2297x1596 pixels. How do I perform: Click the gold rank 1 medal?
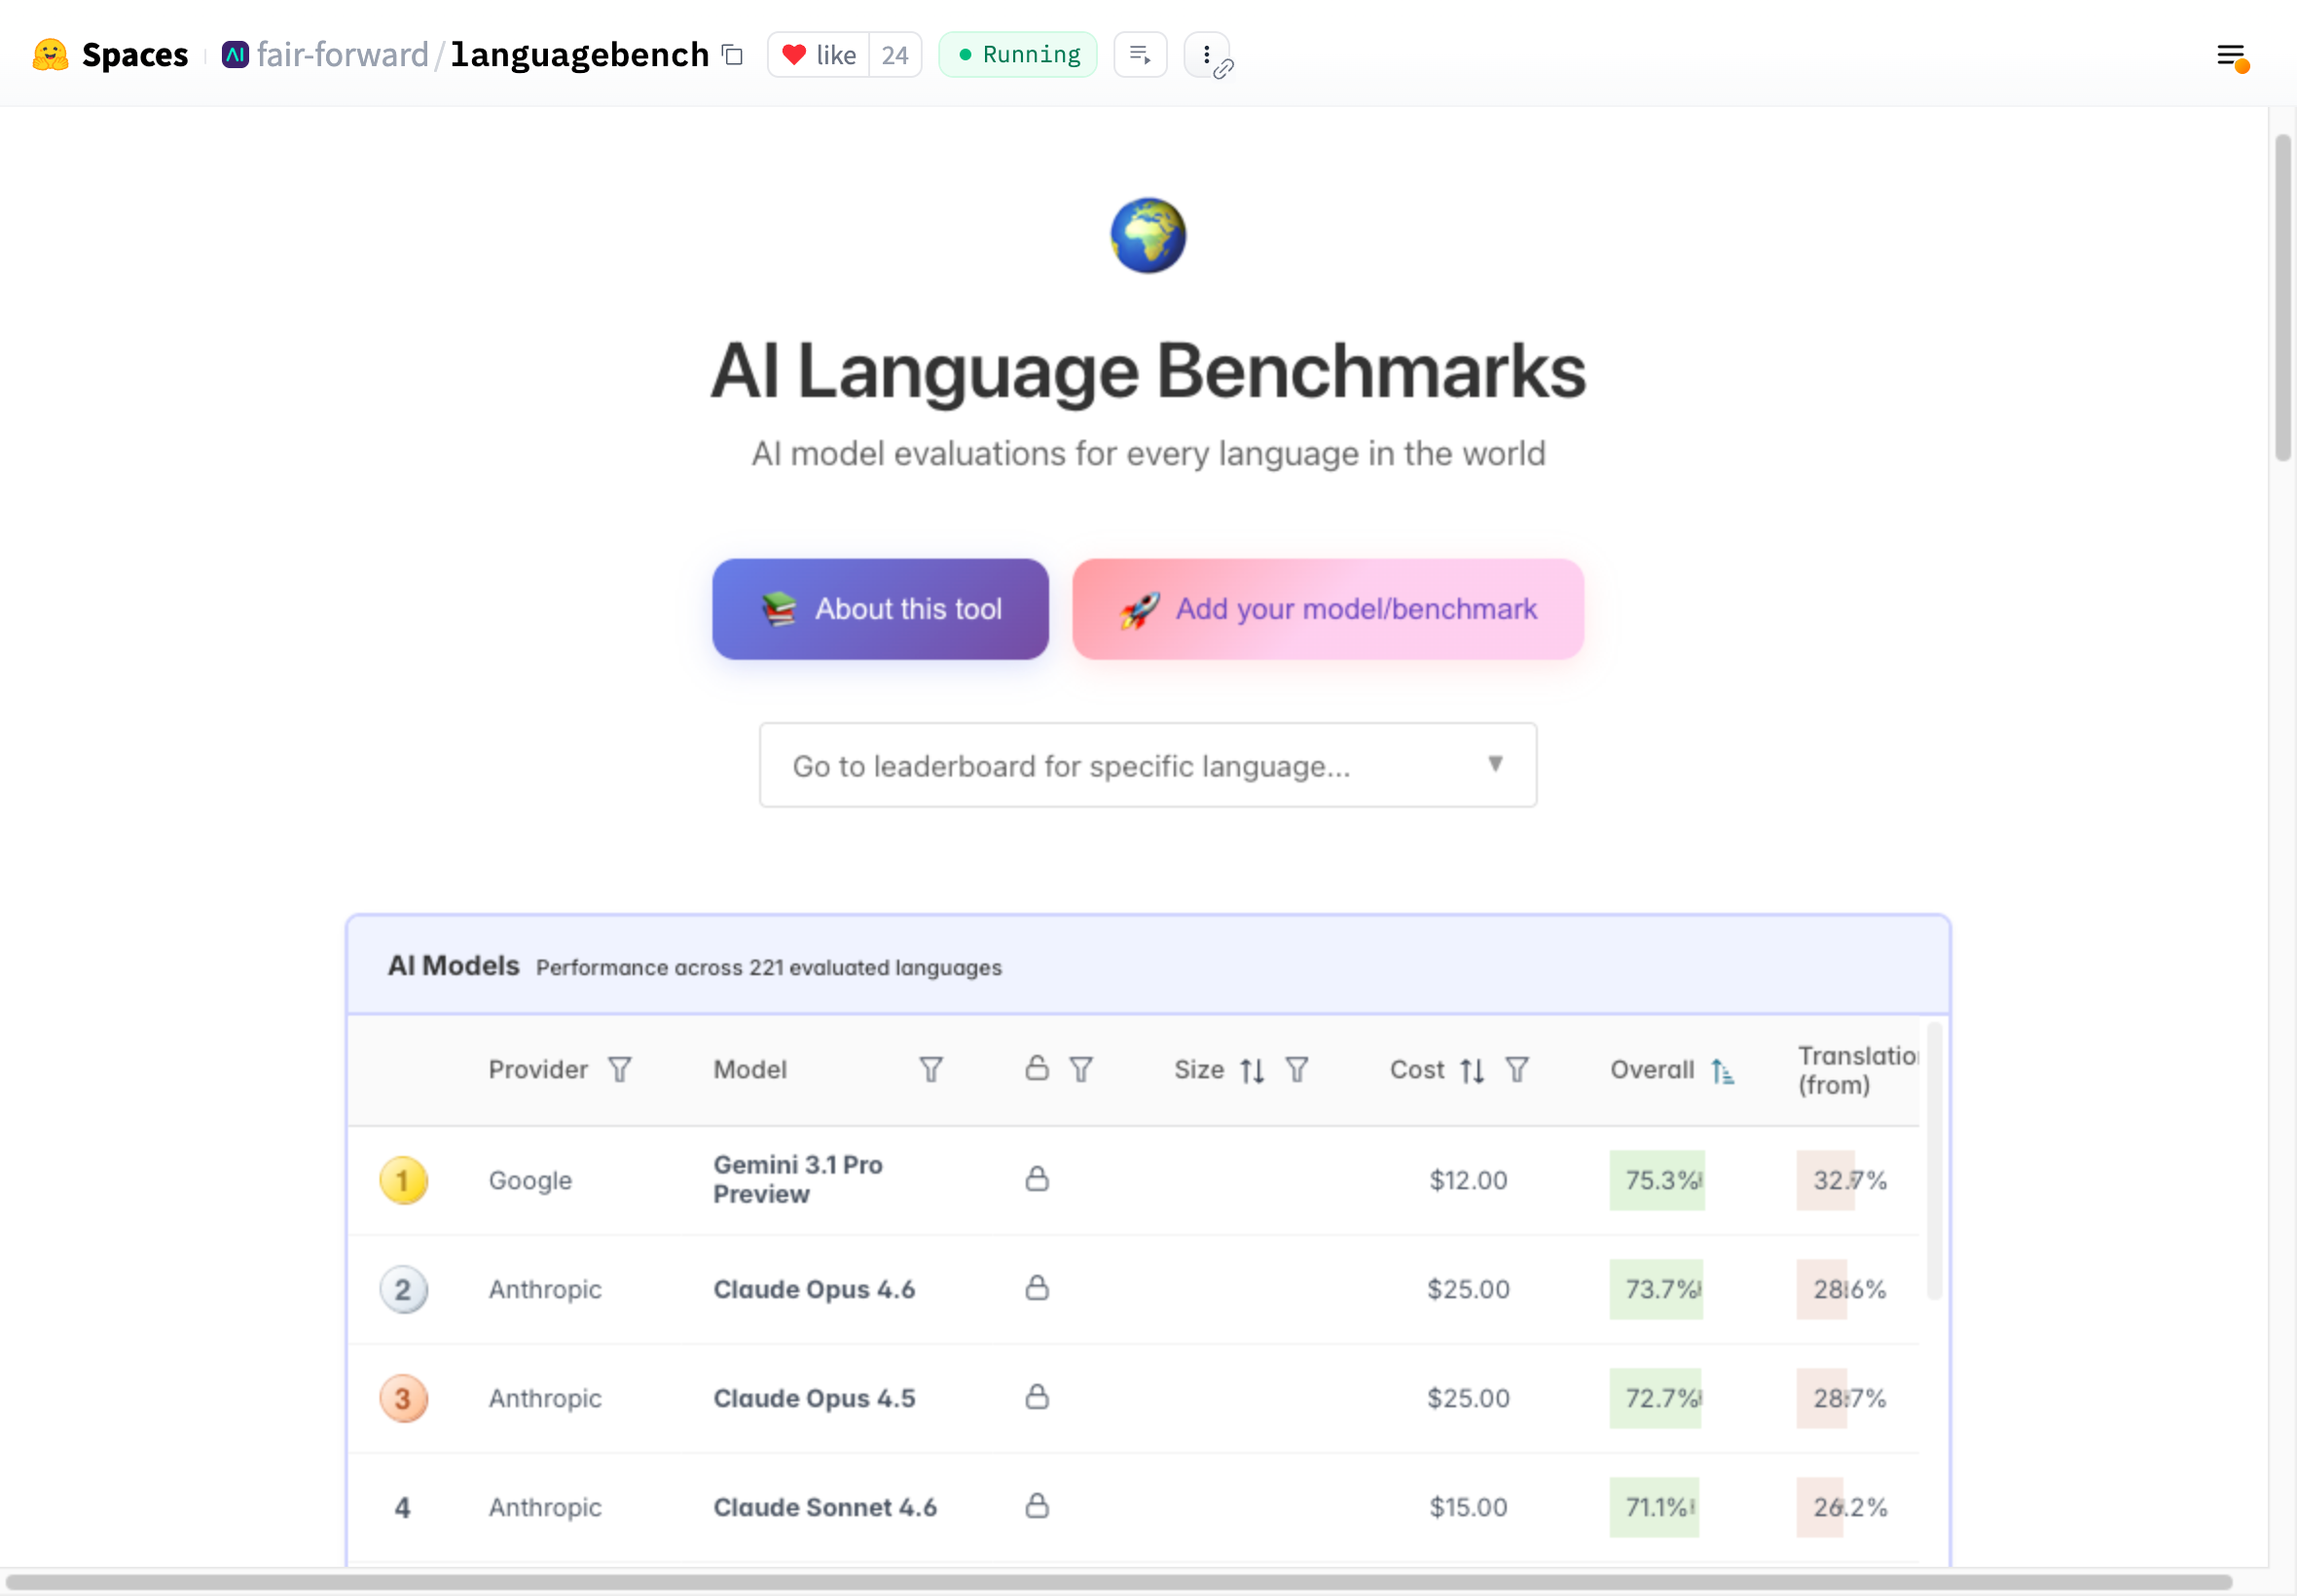click(403, 1180)
